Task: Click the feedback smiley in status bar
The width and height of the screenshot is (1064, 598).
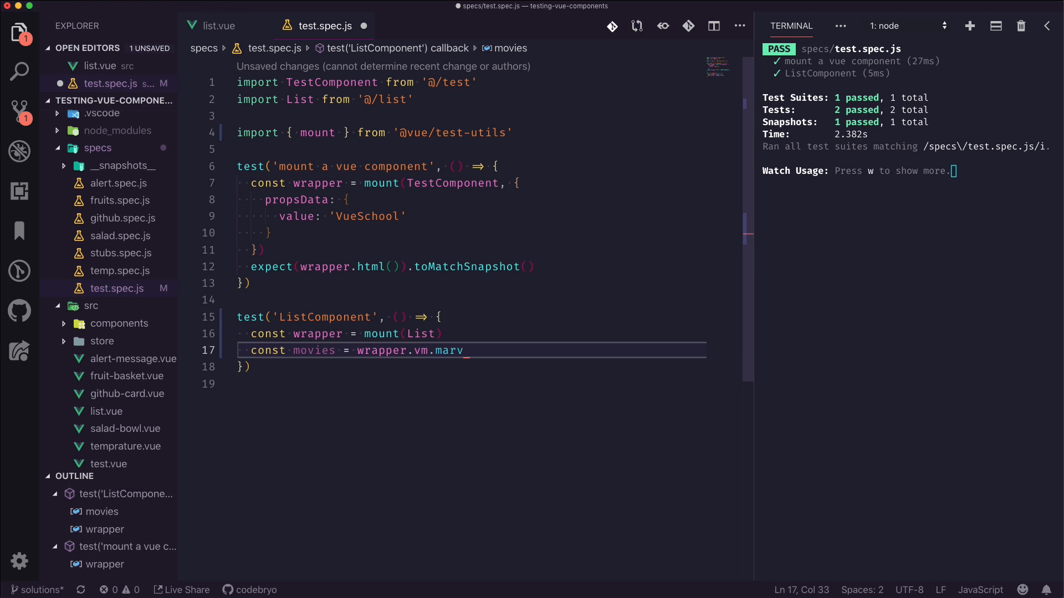Action: 1023,590
